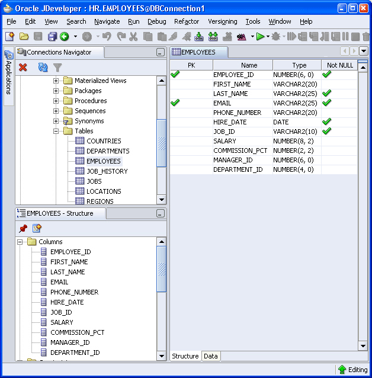This screenshot has height=378, width=372.
Task: Toggle Not NULL checkmark for EMPLOYEE_ID
Action: coord(326,74)
